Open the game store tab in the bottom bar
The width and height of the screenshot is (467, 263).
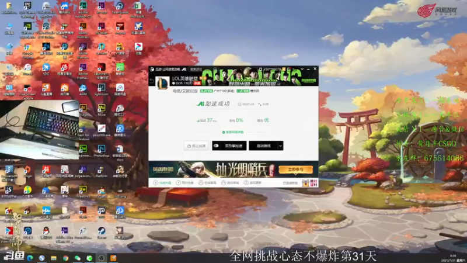(230, 183)
